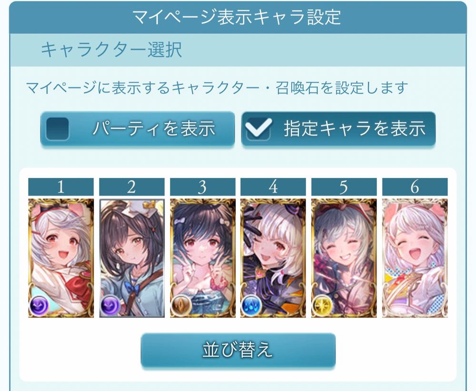Select the winking character in slot 4
The image size is (476, 391).
(x=273, y=258)
